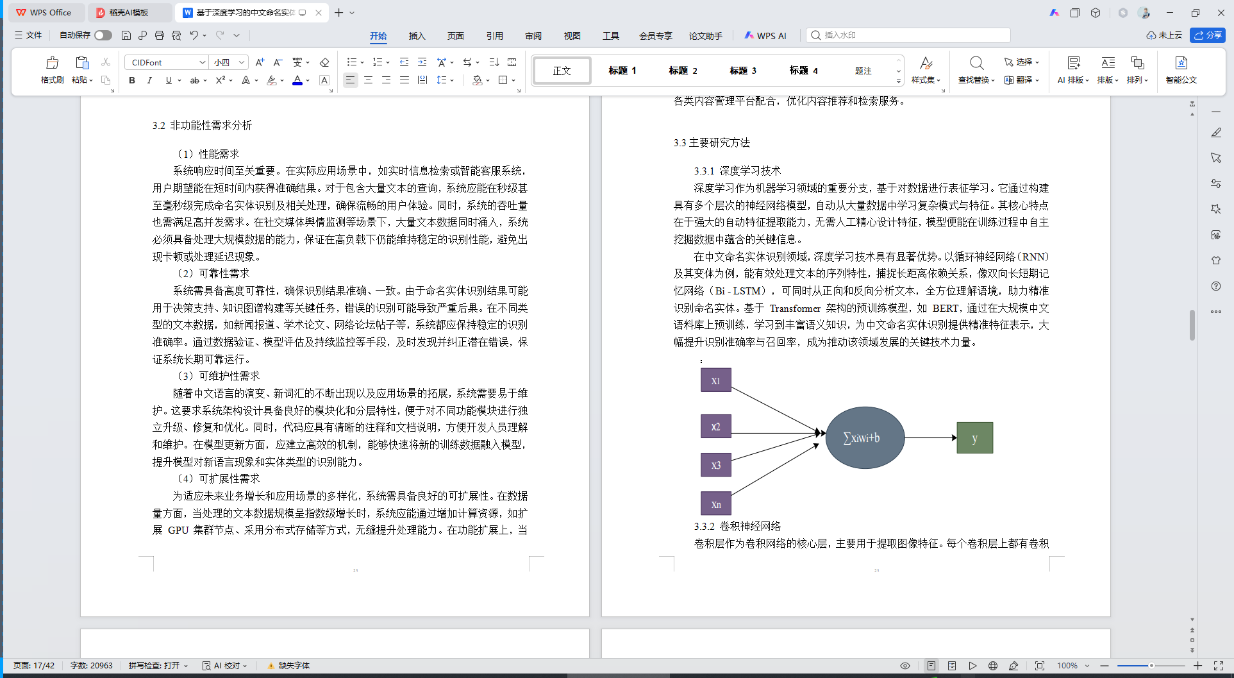Click the help question mark in right sidebar
The image size is (1234, 678).
(x=1216, y=286)
